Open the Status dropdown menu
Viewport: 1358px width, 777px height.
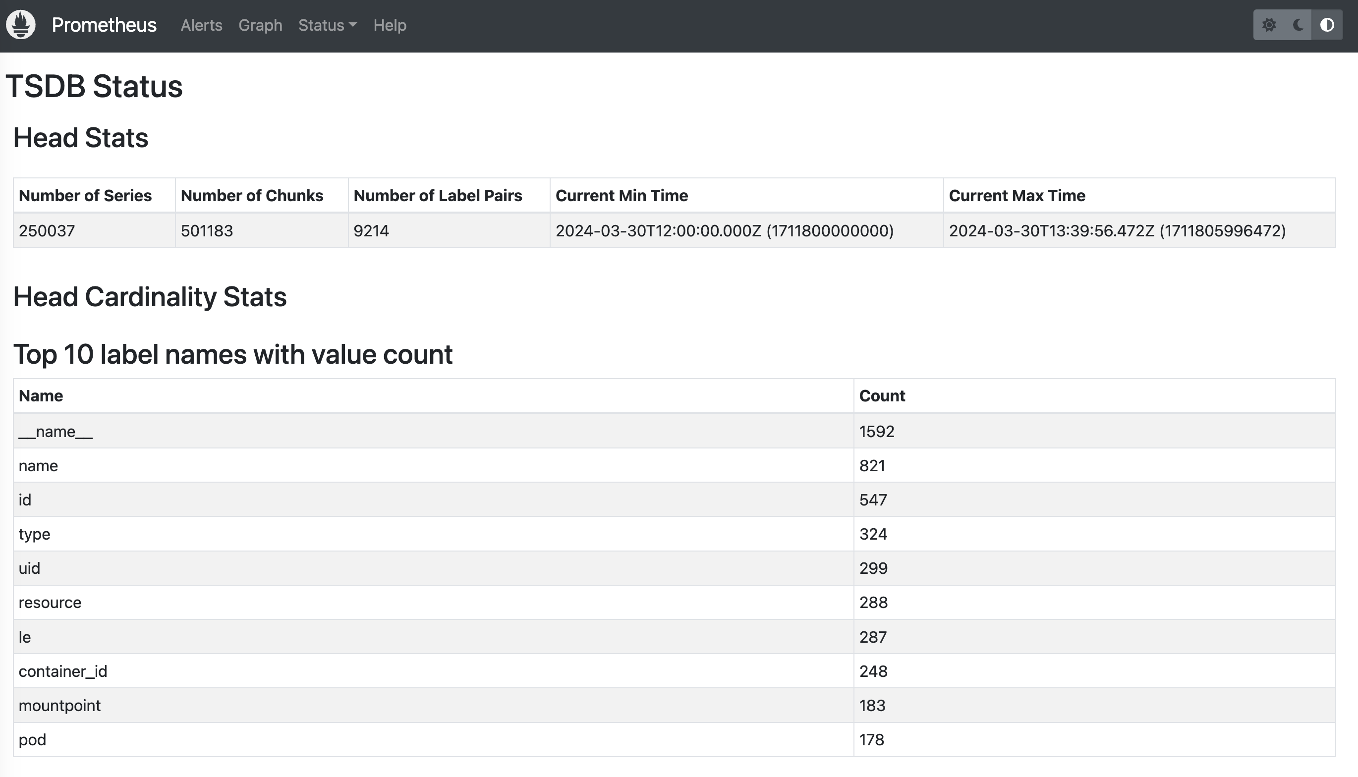(327, 25)
